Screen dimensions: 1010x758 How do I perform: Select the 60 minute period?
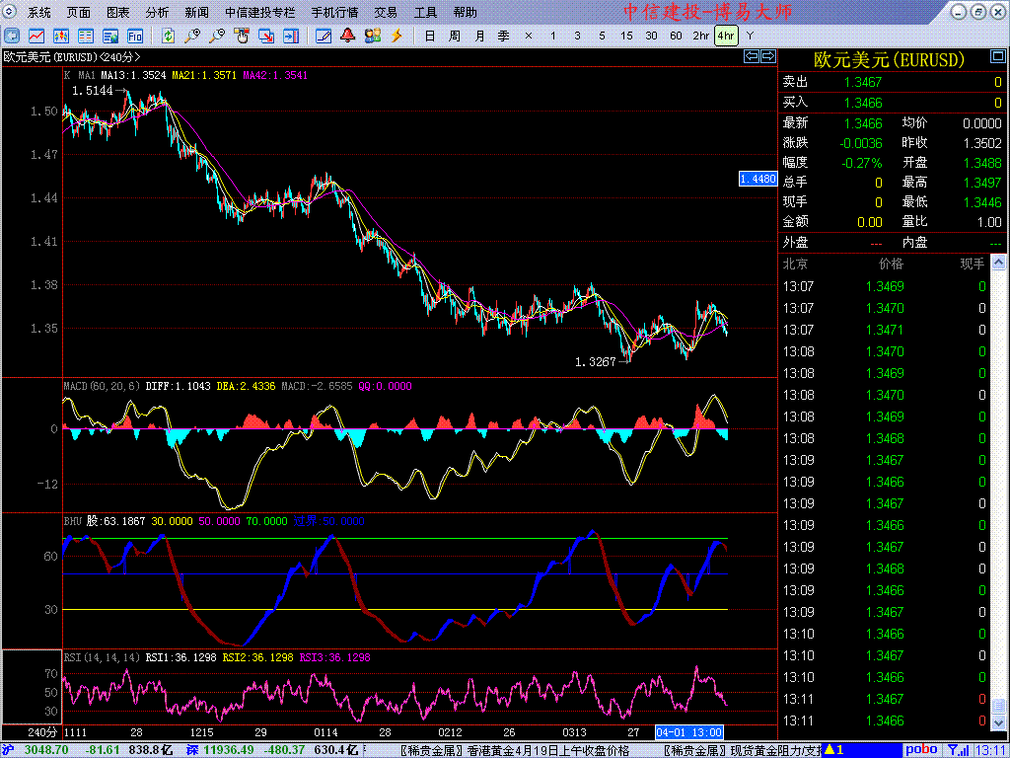click(676, 37)
